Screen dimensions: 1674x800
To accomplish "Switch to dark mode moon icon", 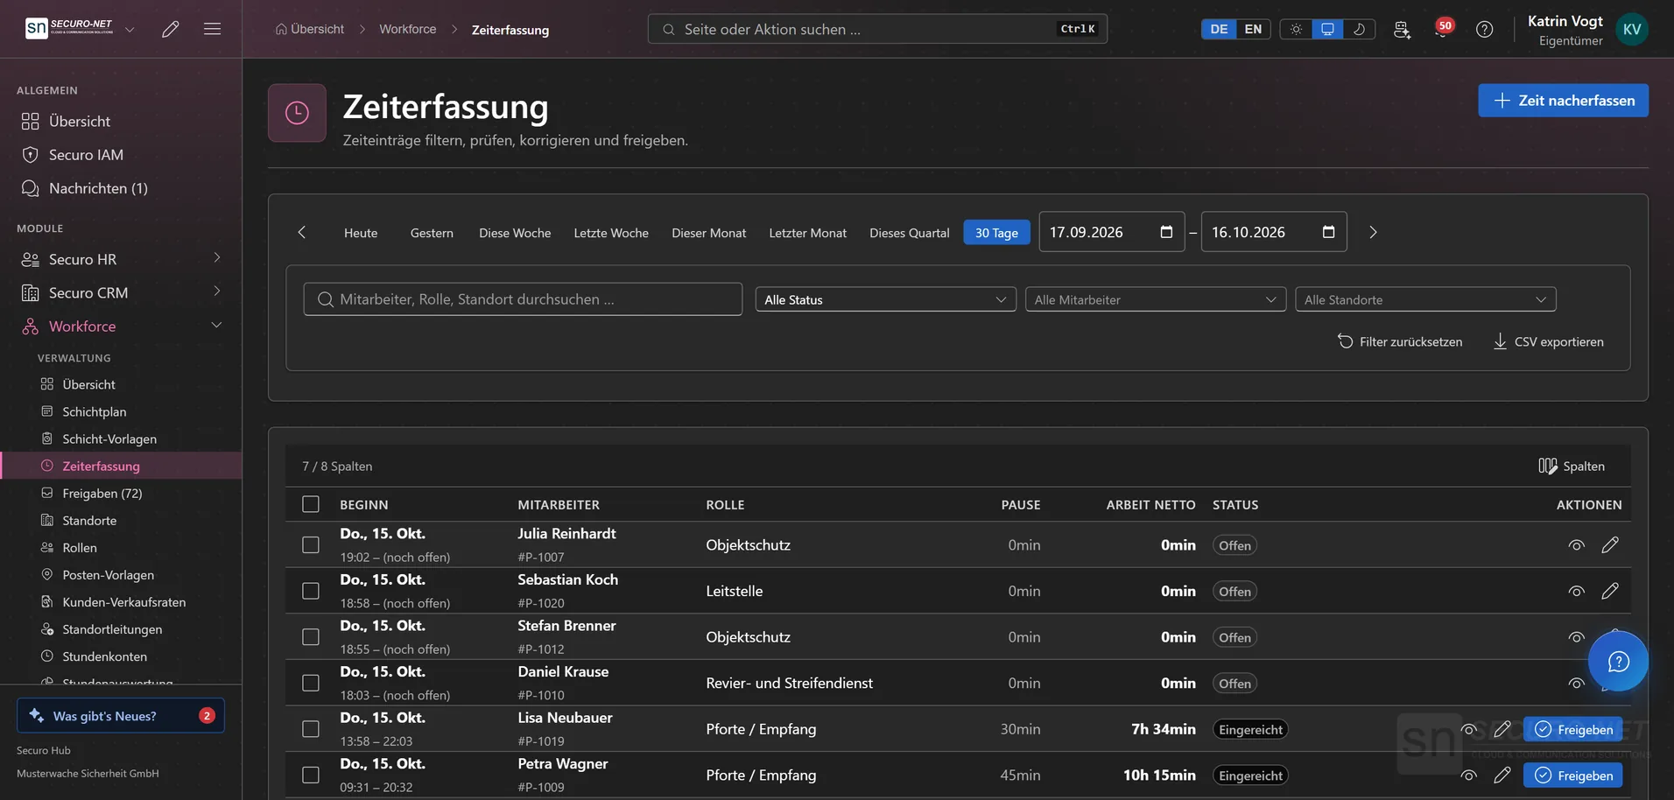I will (1359, 29).
